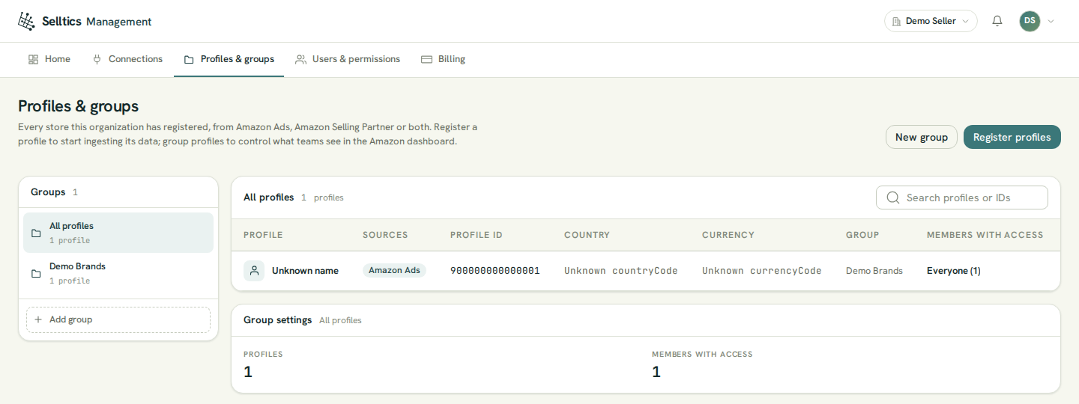The height and width of the screenshot is (404, 1079).
Task: Click the search magnifier icon
Action: 893,198
